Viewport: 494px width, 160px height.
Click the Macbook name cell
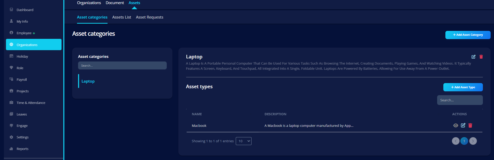pos(199,126)
